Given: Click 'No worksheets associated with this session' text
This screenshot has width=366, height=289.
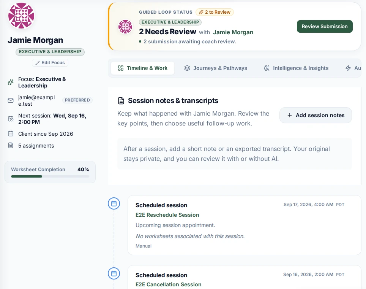Looking at the screenshot, I should [190, 236].
